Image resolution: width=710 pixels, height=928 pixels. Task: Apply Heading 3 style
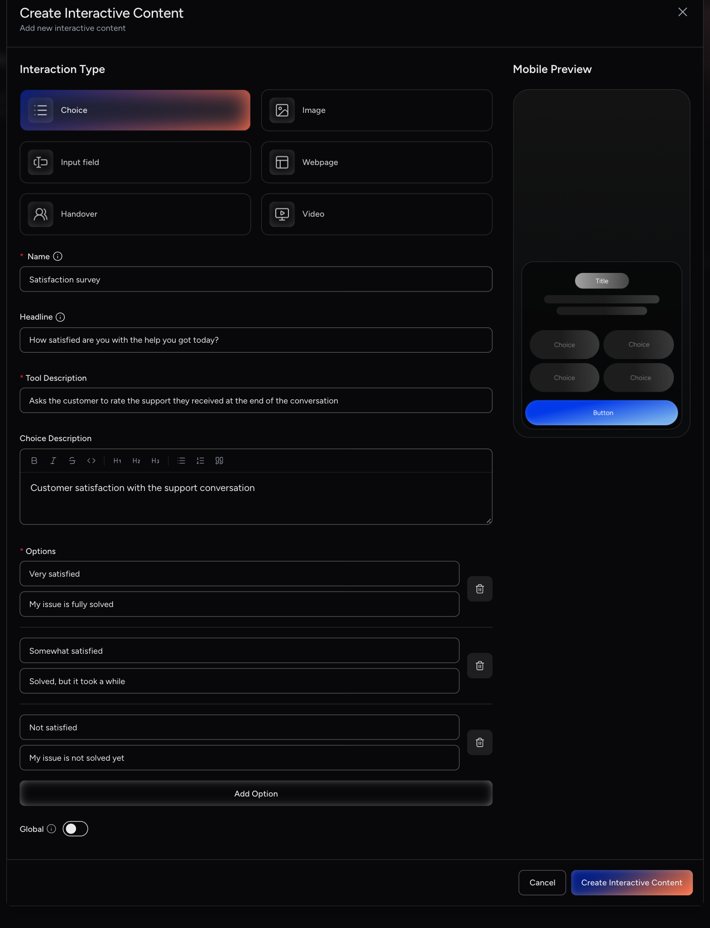point(155,461)
